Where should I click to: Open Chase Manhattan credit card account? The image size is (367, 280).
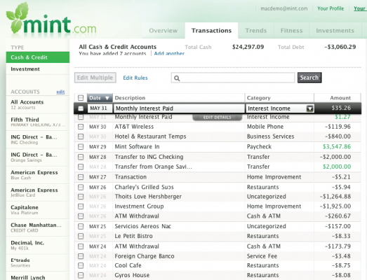[x=38, y=227]
